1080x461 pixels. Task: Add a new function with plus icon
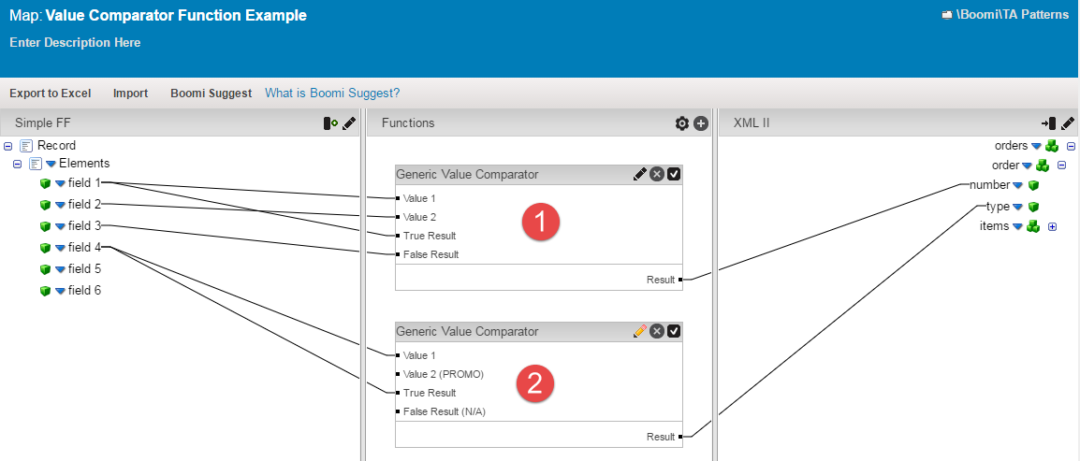click(701, 123)
